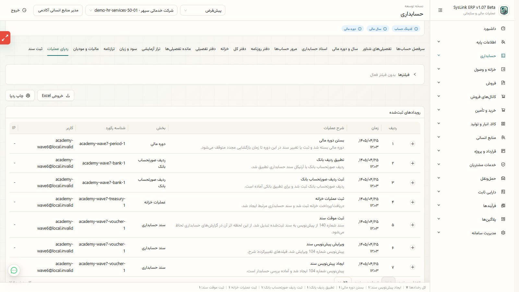Collapse the sidebar menu toggle icon
Screen dimensions: 519x292
(440, 10)
